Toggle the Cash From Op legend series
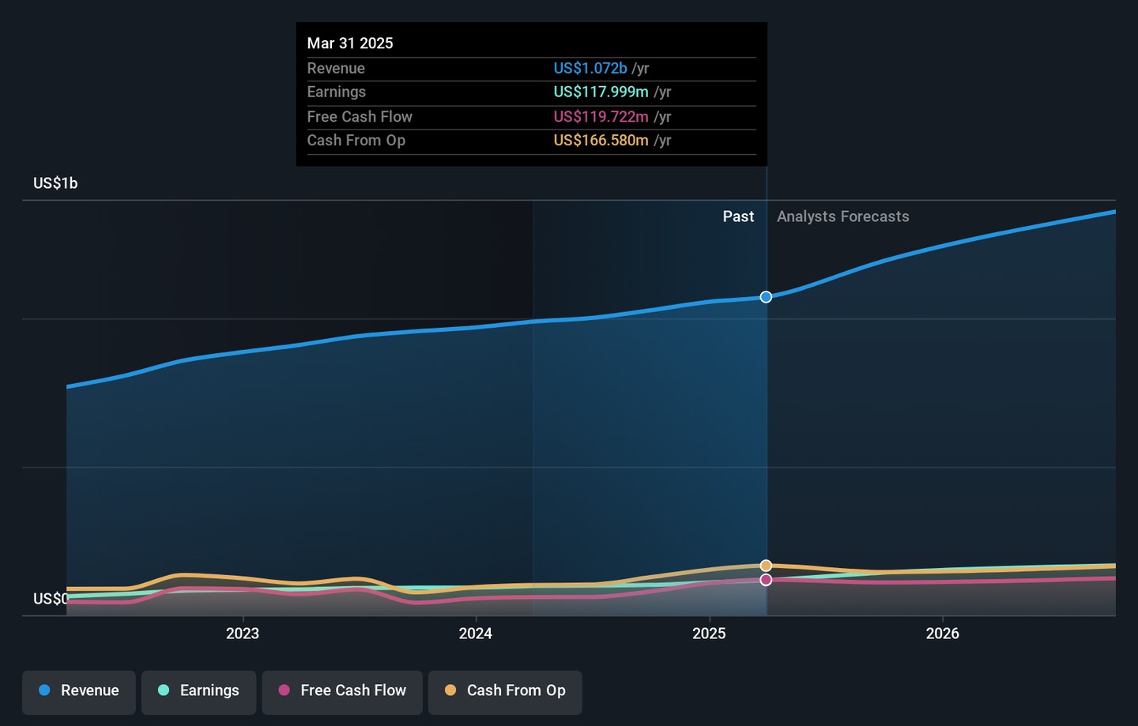This screenshot has width=1138, height=726. 505,690
